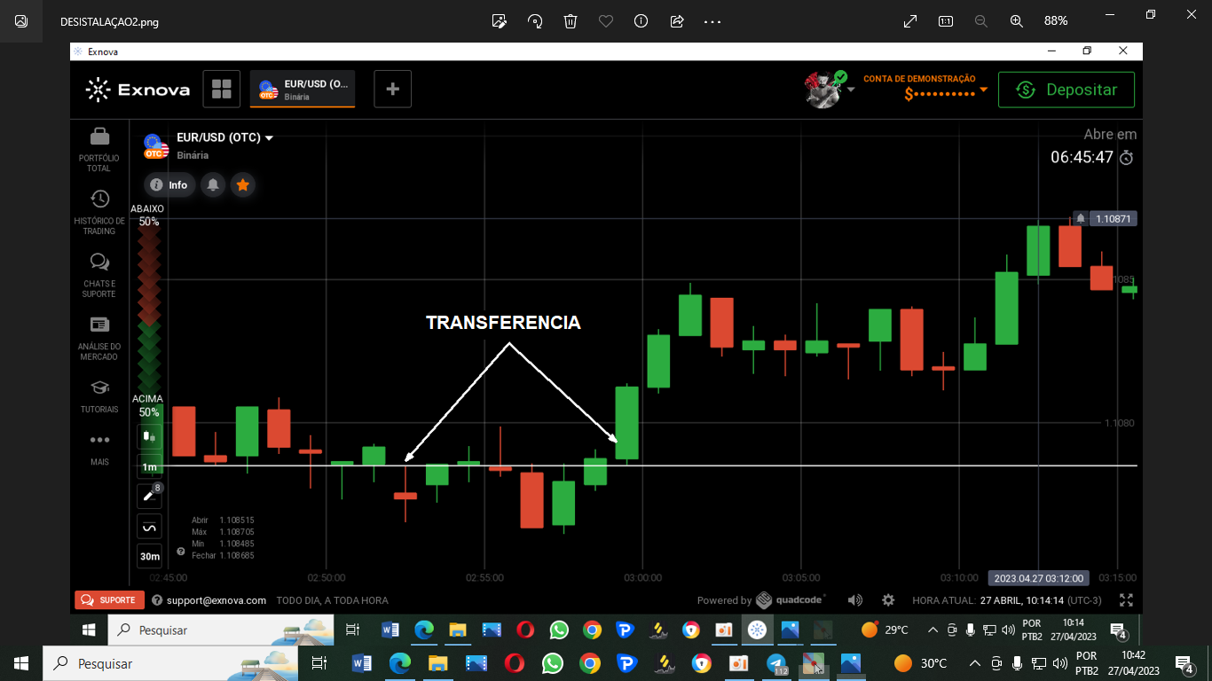Add a new asset tab with plus
Screen dimensions: 1212x681
[x=392, y=89]
